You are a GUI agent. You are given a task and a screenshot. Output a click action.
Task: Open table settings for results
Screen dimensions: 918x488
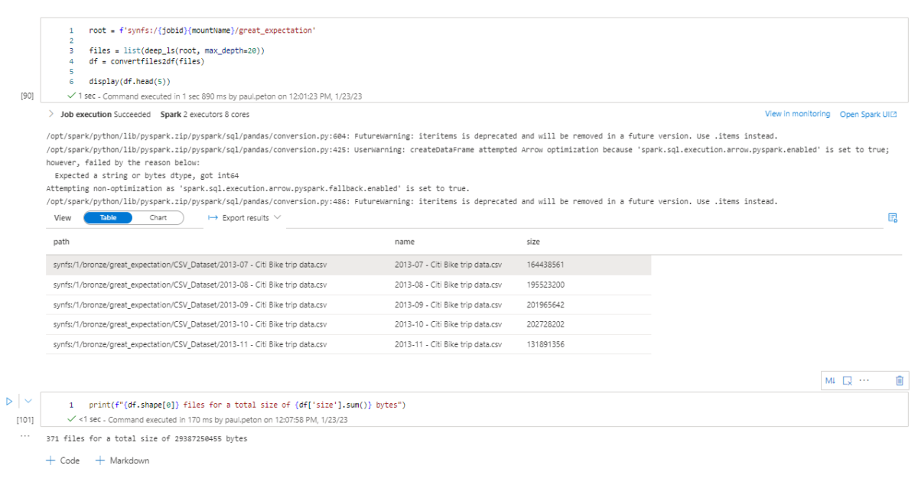tap(892, 218)
